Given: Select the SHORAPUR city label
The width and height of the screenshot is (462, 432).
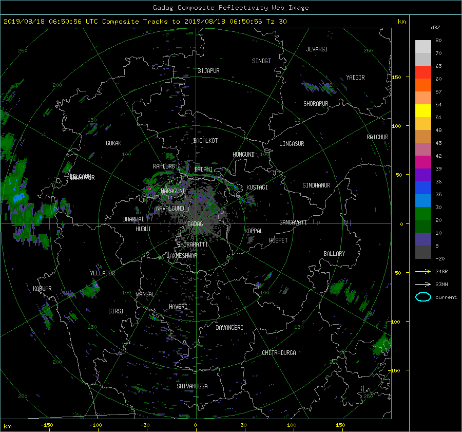Looking at the screenshot, I should [x=316, y=104].
